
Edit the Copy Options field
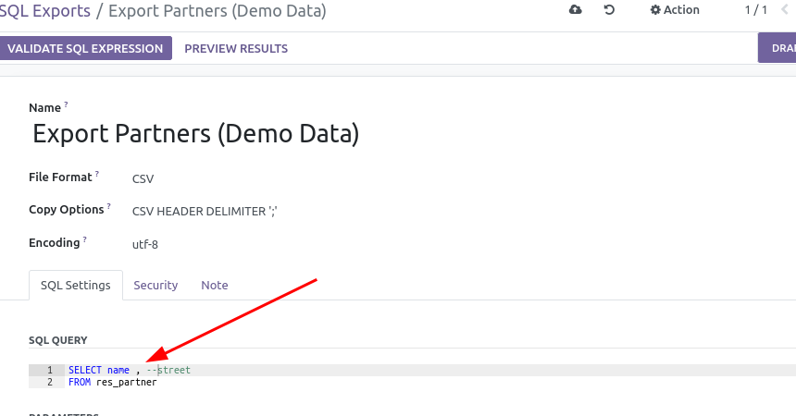coord(205,211)
